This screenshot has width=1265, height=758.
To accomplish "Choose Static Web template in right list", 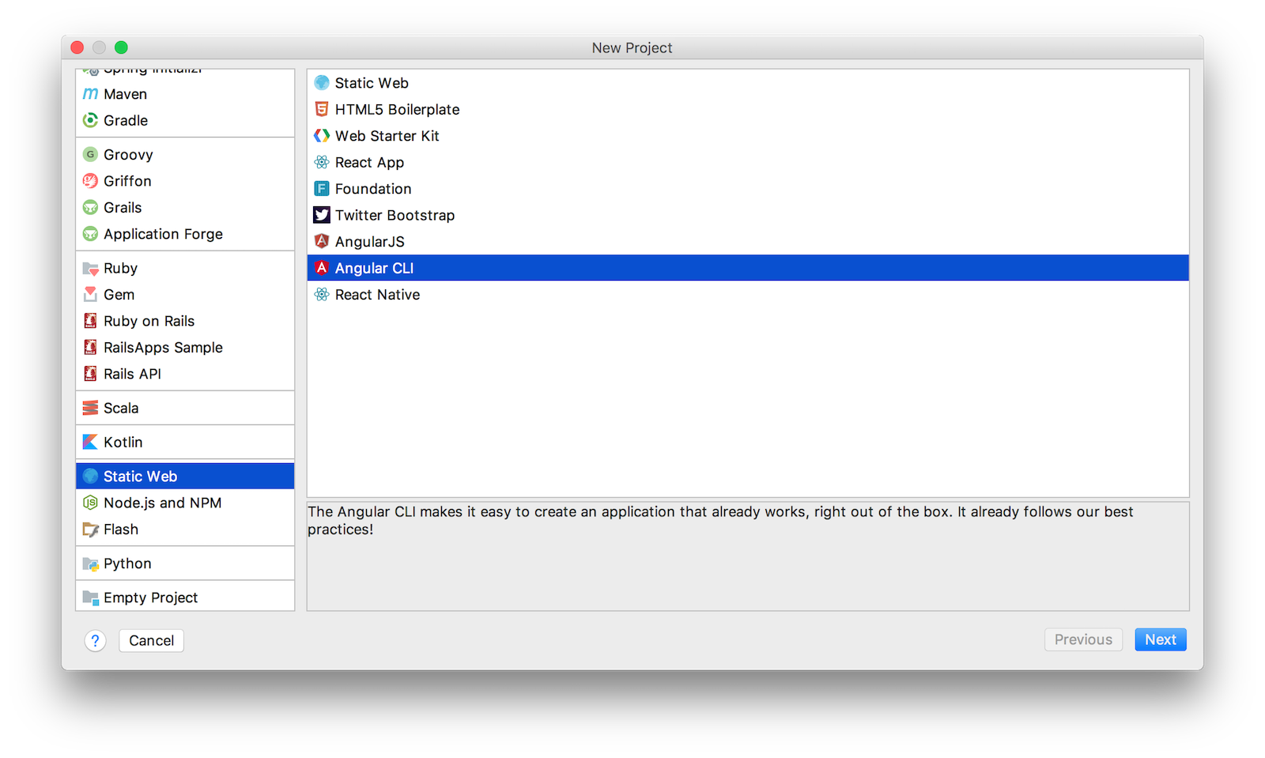I will [x=372, y=83].
